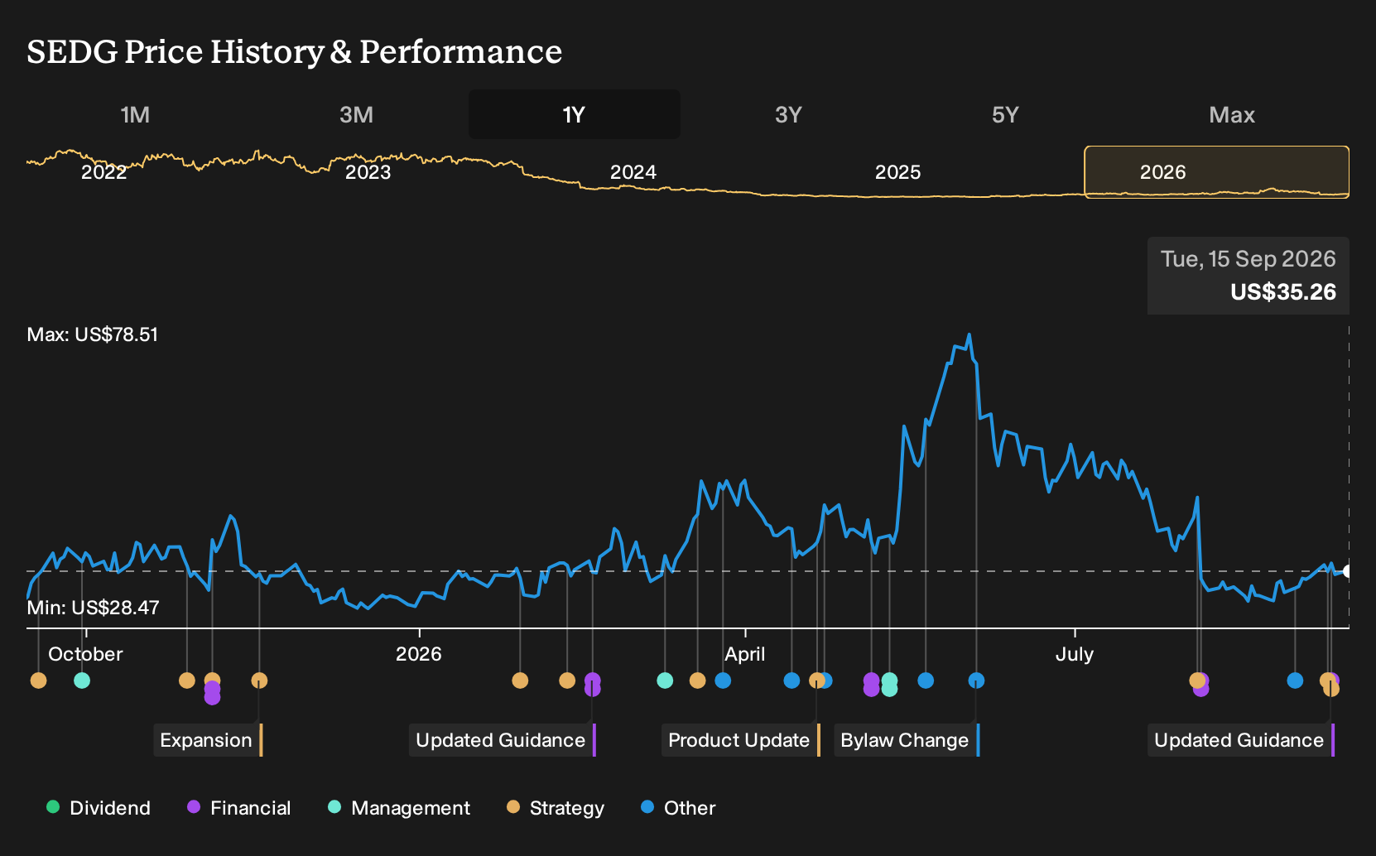Open the 5Y price history tab
This screenshot has height=856, width=1376.
(1005, 114)
